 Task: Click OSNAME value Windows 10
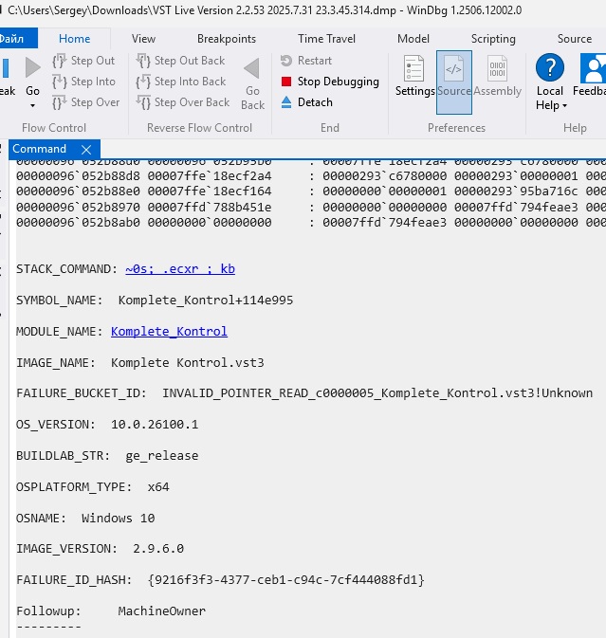click(x=118, y=518)
